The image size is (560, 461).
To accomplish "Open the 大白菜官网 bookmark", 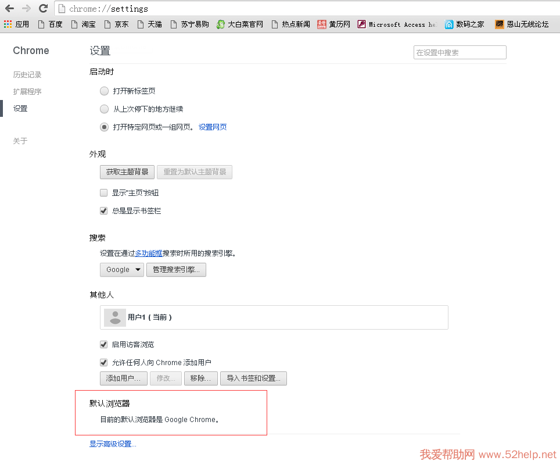I will 239,24.
